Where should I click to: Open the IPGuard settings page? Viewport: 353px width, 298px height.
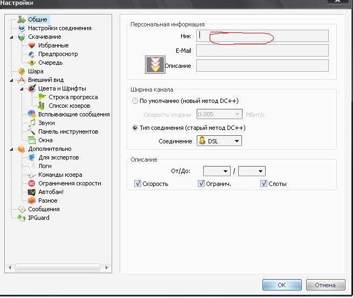click(38, 218)
